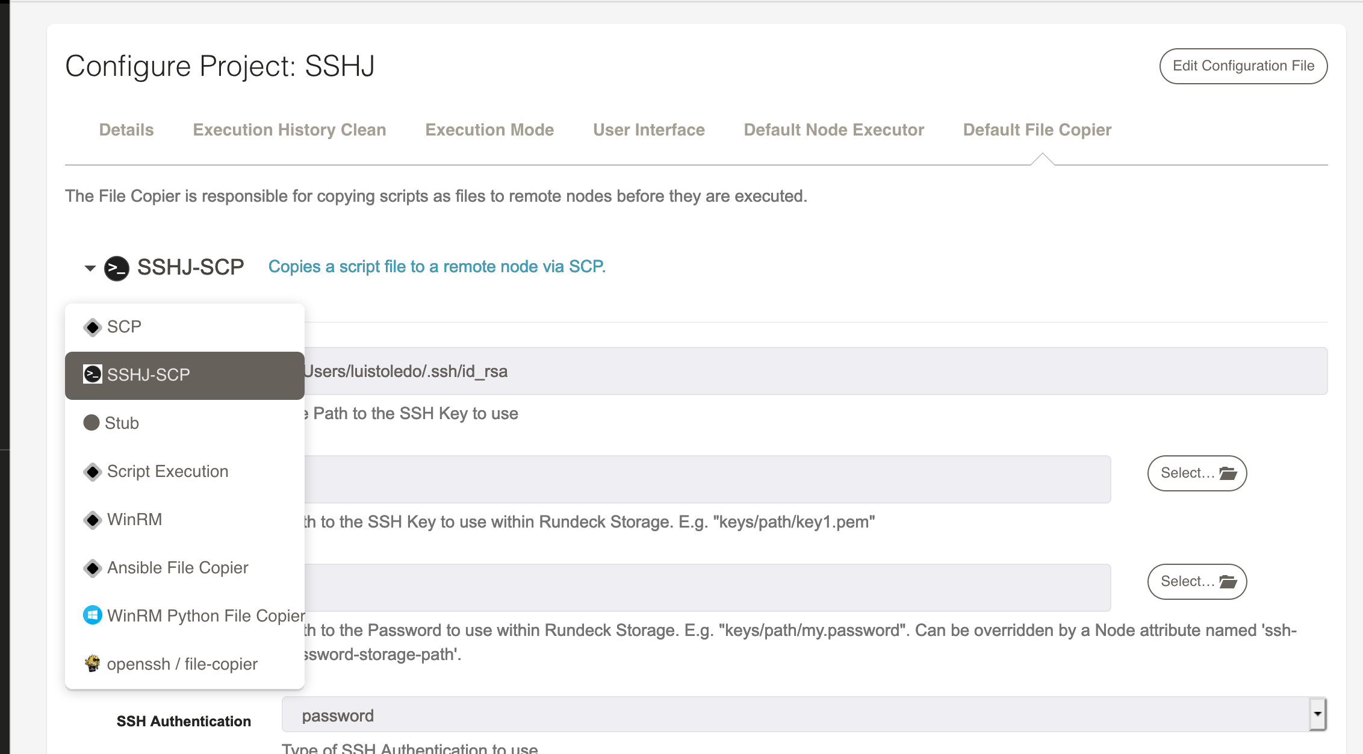Expand the Default Node Executor section
The height and width of the screenshot is (754, 1363).
coord(833,130)
